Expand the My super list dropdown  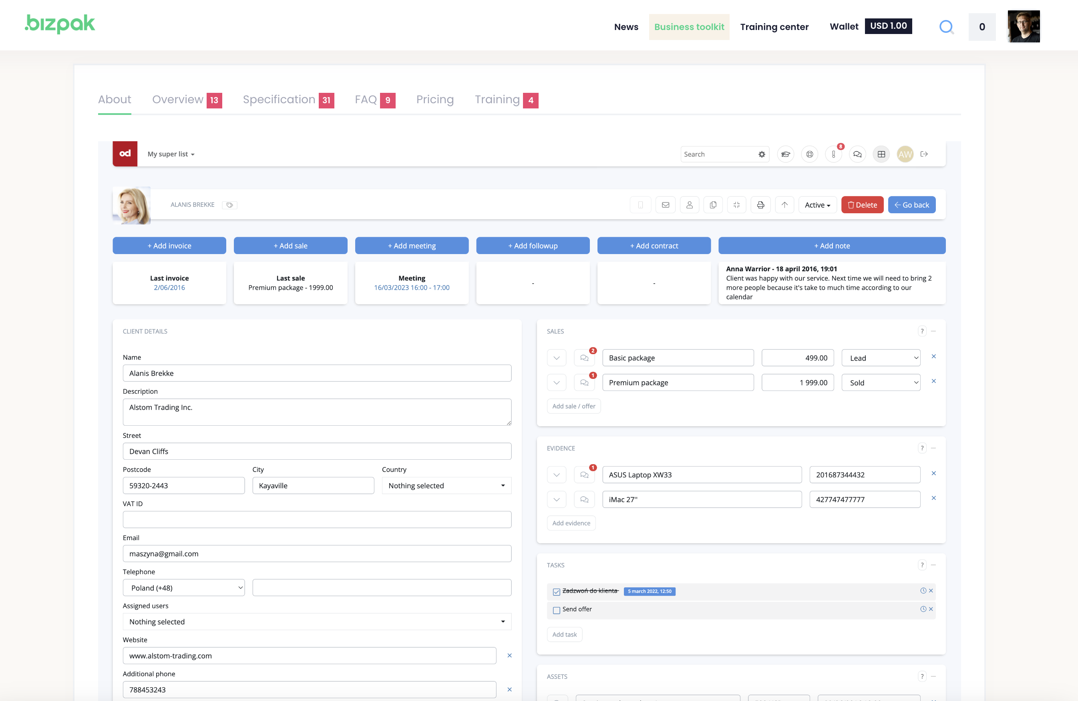pyautogui.click(x=171, y=154)
